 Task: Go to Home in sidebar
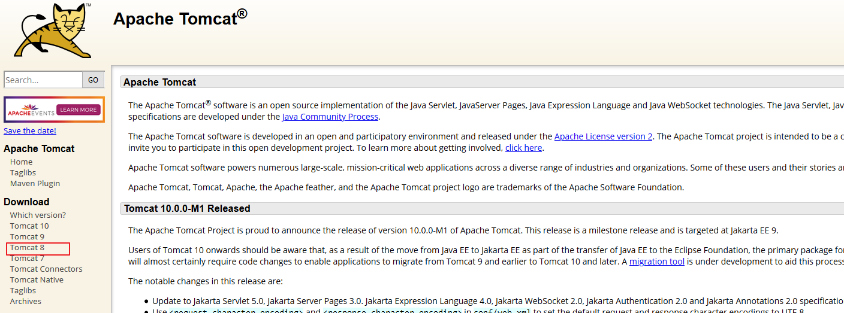pos(22,162)
